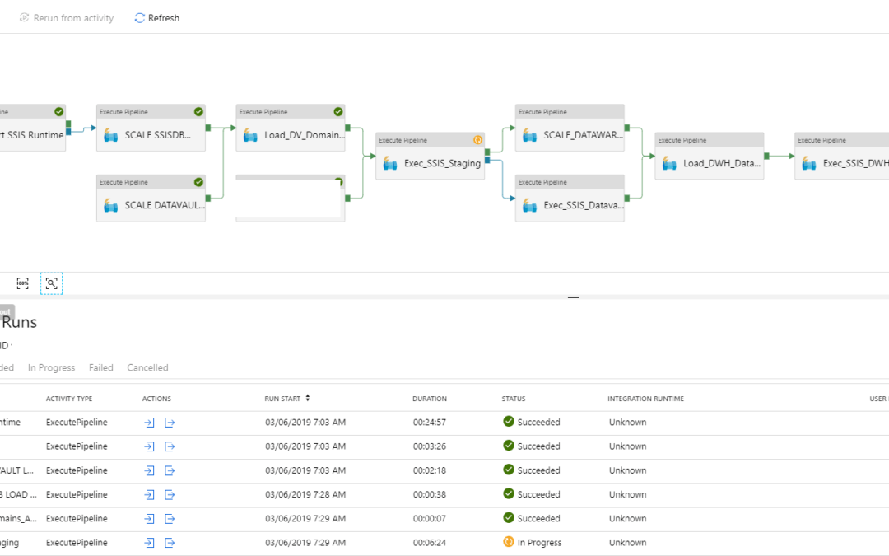The image size is (889, 556).
Task: Select the Exec_SSIS_Datava activity node
Action: [x=570, y=198]
